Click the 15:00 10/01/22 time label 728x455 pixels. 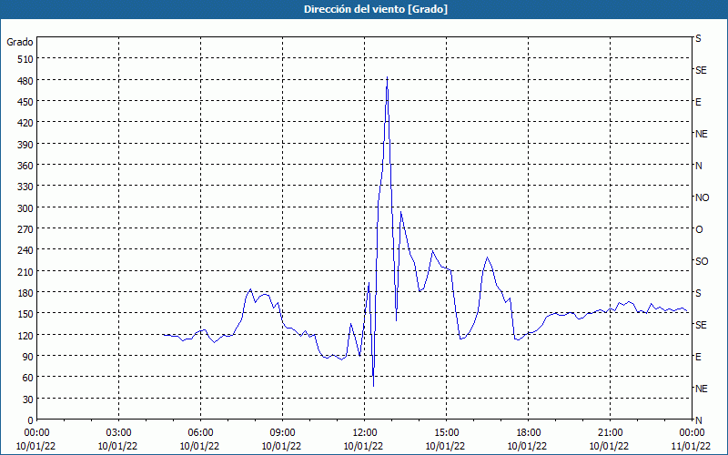(446, 440)
